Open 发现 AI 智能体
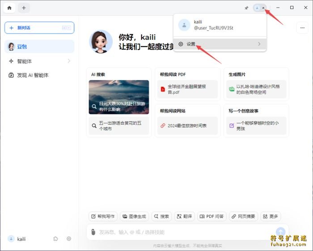The image size is (313, 251). [39, 75]
